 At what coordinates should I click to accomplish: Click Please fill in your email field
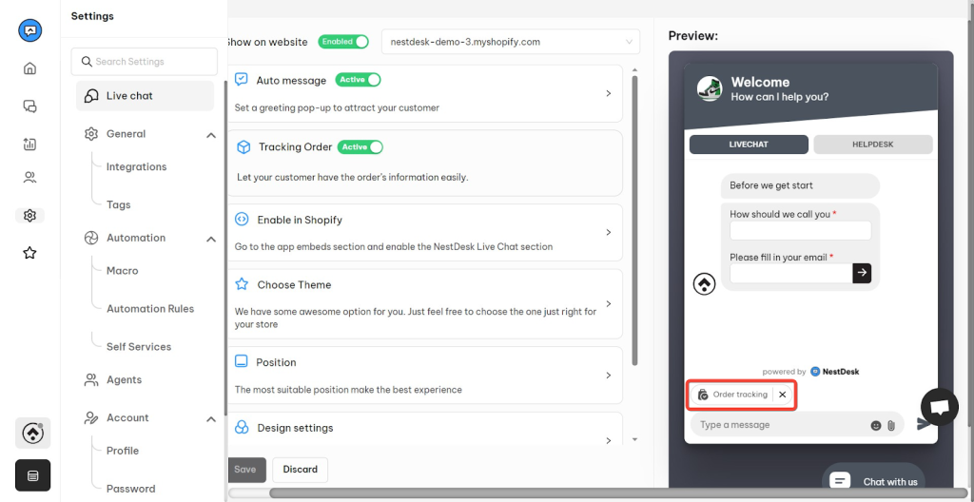790,273
